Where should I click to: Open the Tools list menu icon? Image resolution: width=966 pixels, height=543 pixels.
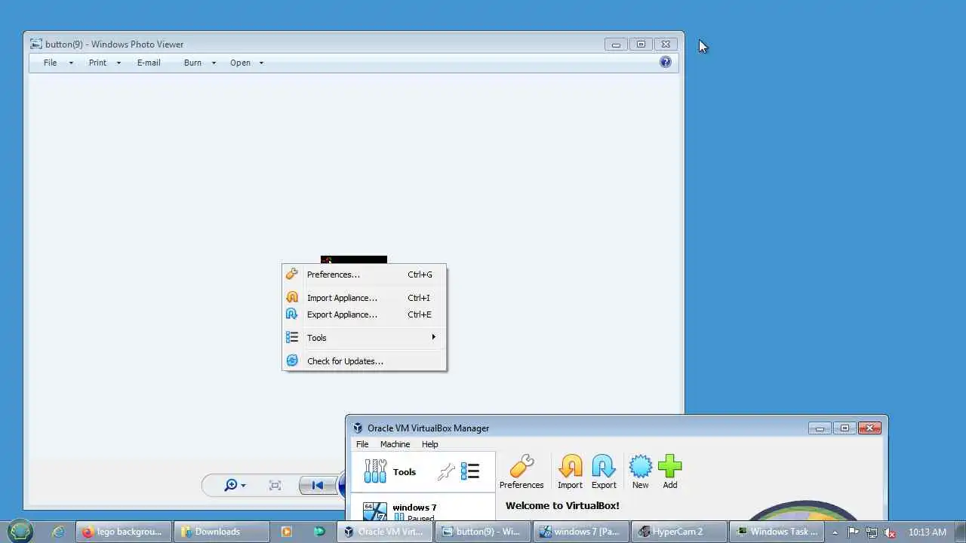pos(470,472)
